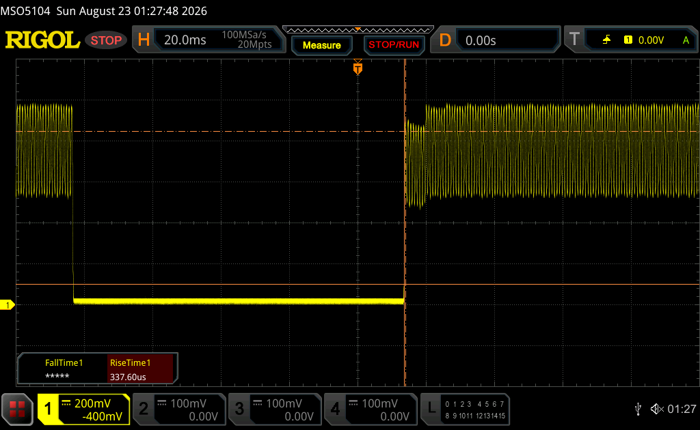
Task: Click the 20Mpts memory depth readout
Action: click(254, 44)
